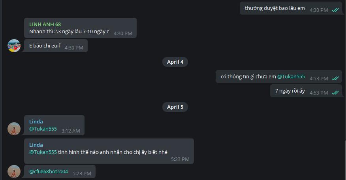Click Linda's avatar beside the @cf6868hotro04 message

14,171
